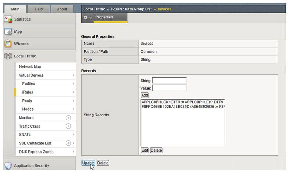Click the Edit record button
The image size is (290, 173).
[144, 150]
